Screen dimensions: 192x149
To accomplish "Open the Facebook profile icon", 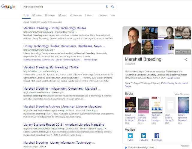I will 157,136.
